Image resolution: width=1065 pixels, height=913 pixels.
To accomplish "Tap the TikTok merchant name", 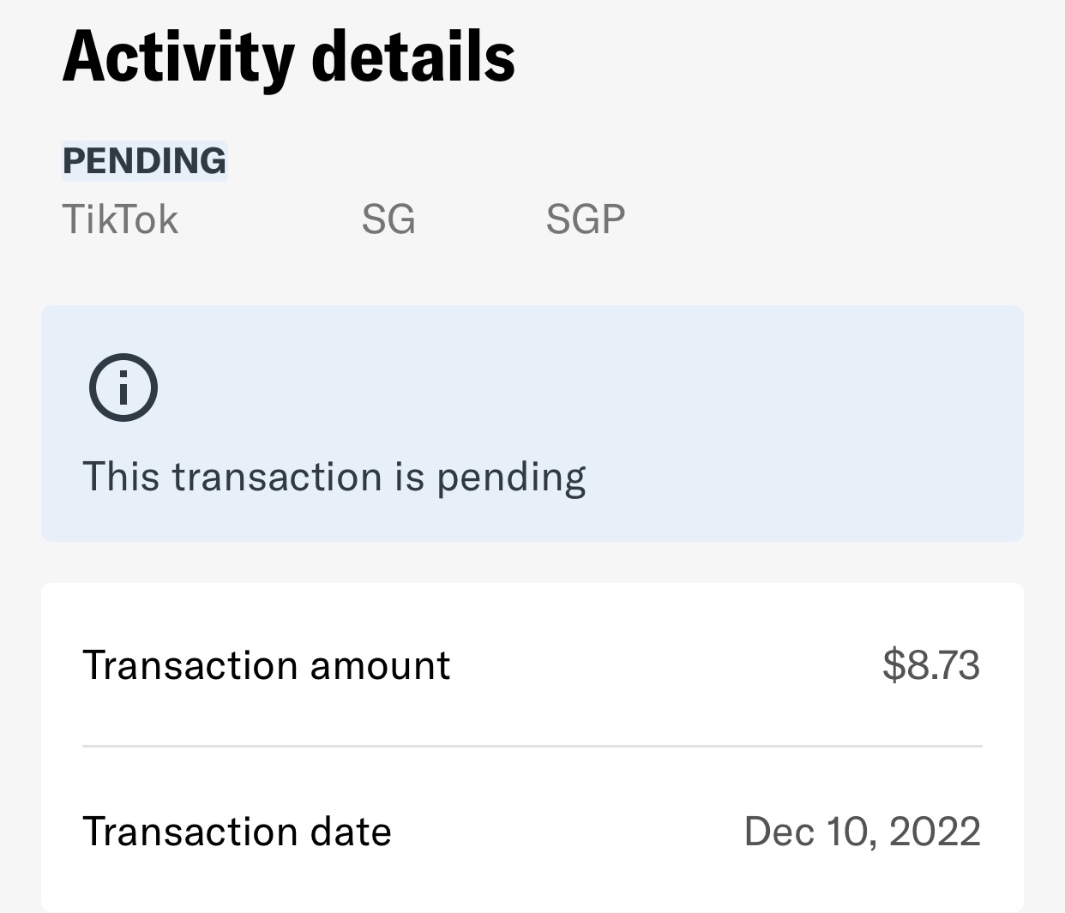I will click(x=120, y=219).
